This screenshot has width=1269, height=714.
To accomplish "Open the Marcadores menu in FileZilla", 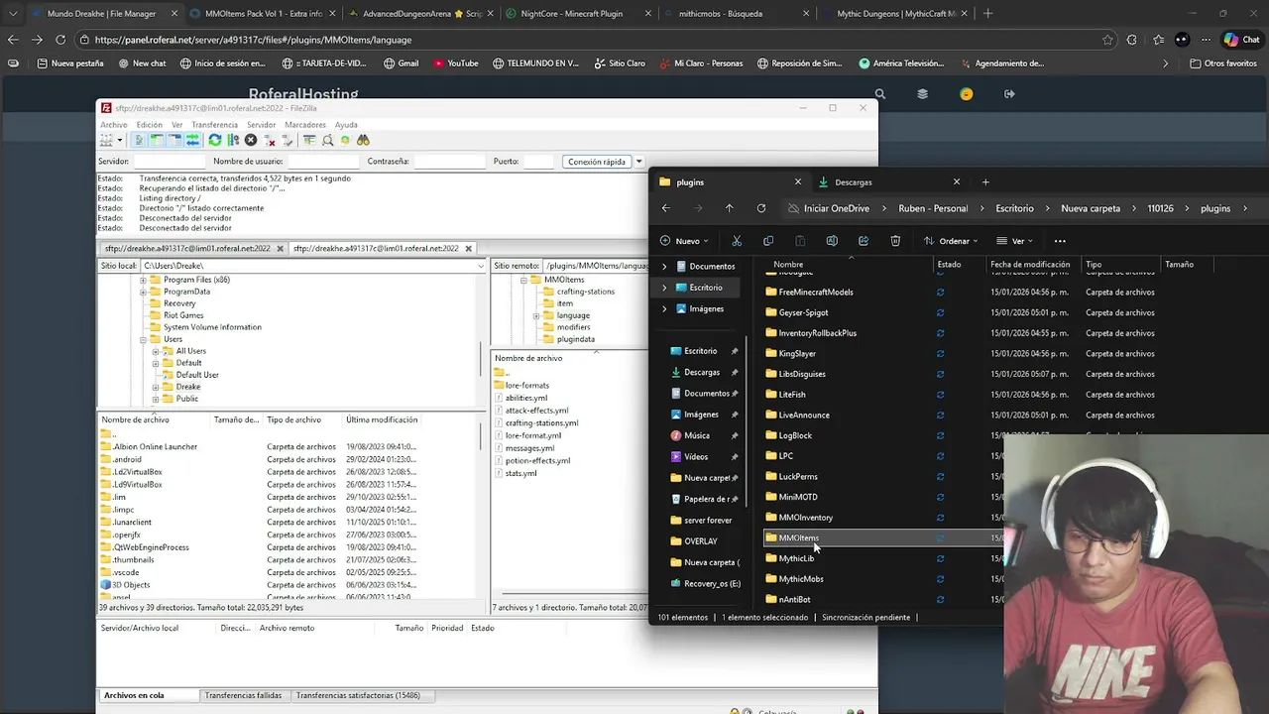I will click(x=305, y=125).
